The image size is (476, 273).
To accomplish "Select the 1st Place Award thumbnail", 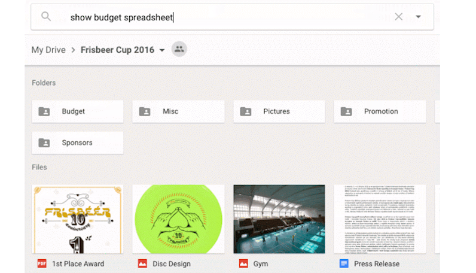I will (x=77, y=219).
